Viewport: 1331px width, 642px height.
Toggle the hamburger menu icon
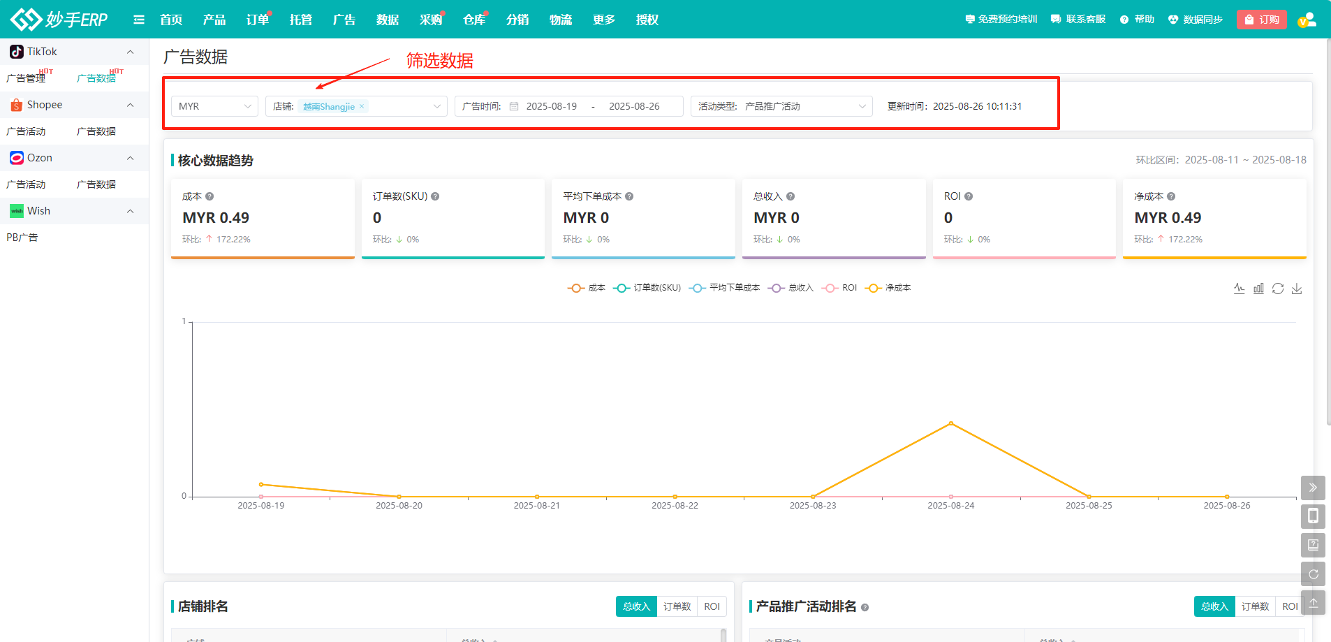click(x=139, y=20)
